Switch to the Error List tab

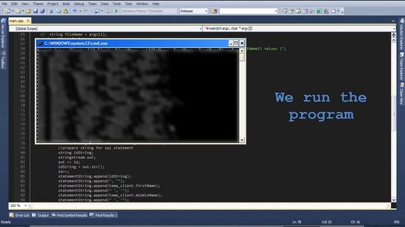pyautogui.click(x=20, y=215)
